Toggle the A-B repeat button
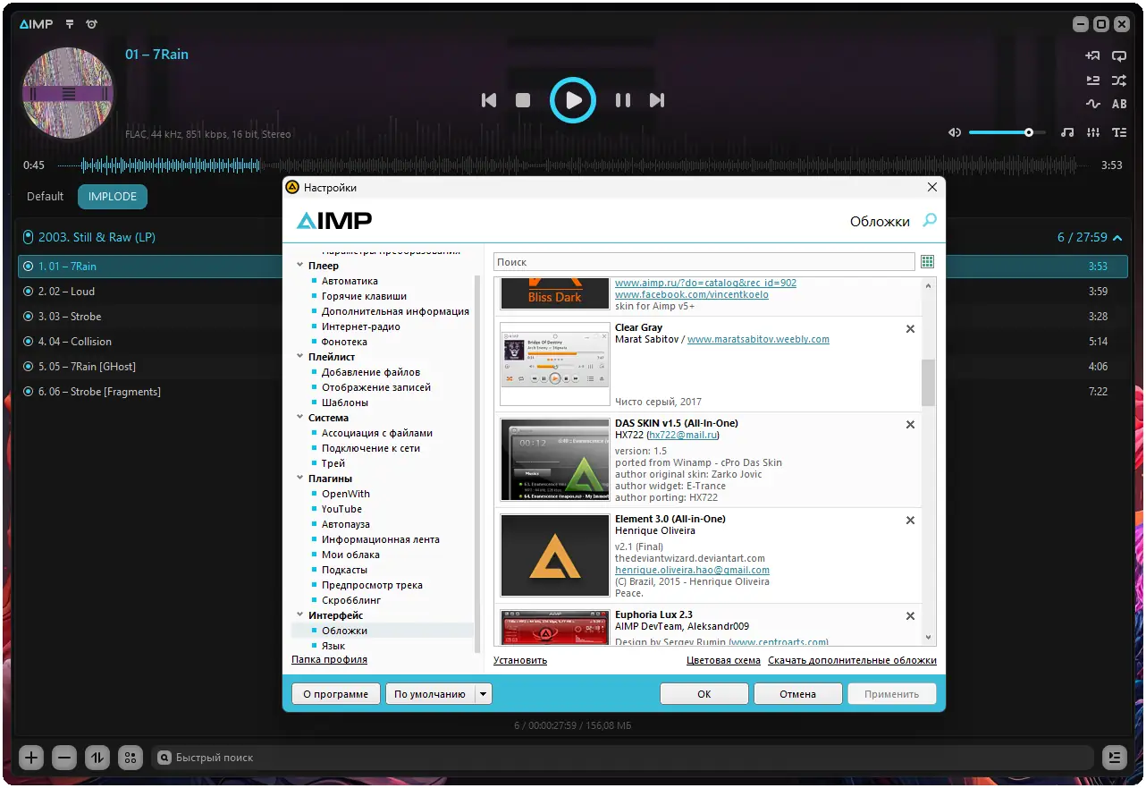This screenshot has height=788, width=1146. 1119,104
